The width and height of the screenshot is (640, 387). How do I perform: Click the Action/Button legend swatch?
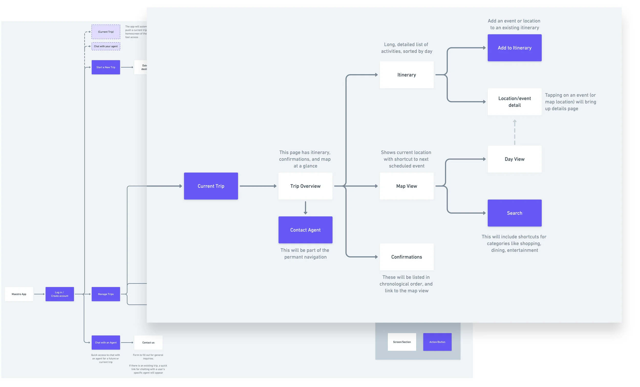click(438, 342)
